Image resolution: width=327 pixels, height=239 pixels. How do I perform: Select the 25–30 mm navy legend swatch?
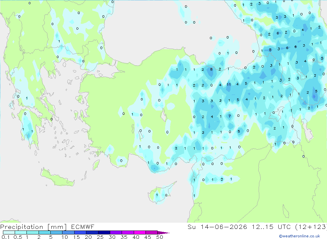click(104, 232)
